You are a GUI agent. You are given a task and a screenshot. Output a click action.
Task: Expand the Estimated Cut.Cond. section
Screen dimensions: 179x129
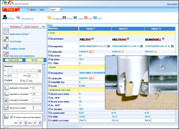point(59,90)
